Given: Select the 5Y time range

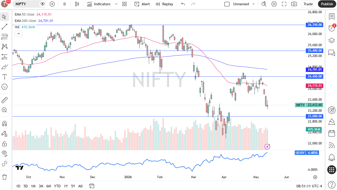Looking at the screenshot, I should click(x=73, y=186).
